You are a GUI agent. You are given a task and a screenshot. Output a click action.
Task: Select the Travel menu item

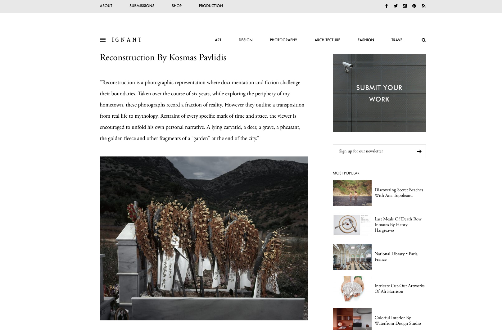[397, 40]
